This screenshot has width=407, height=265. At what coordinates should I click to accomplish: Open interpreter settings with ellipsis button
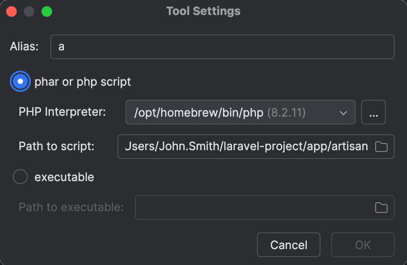click(373, 113)
